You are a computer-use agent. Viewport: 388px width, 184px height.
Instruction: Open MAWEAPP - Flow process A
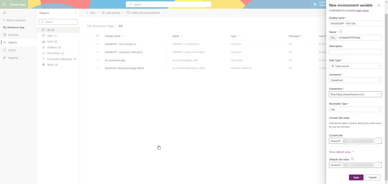click(x=120, y=44)
